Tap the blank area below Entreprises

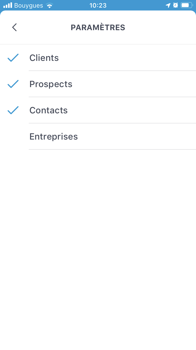98,236
